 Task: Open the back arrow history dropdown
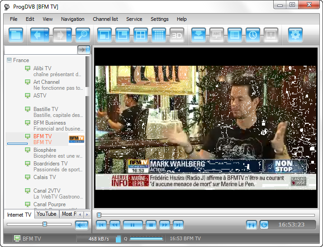click(x=47, y=35)
